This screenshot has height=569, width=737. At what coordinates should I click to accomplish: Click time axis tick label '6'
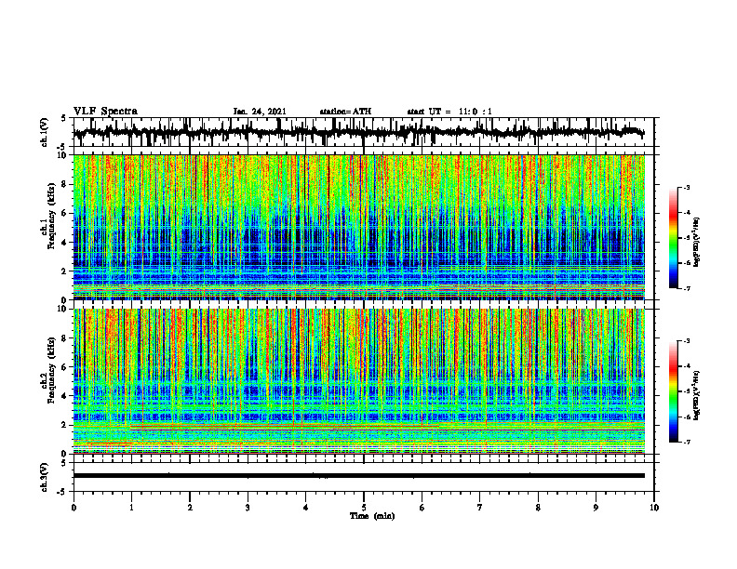pyautogui.click(x=422, y=508)
